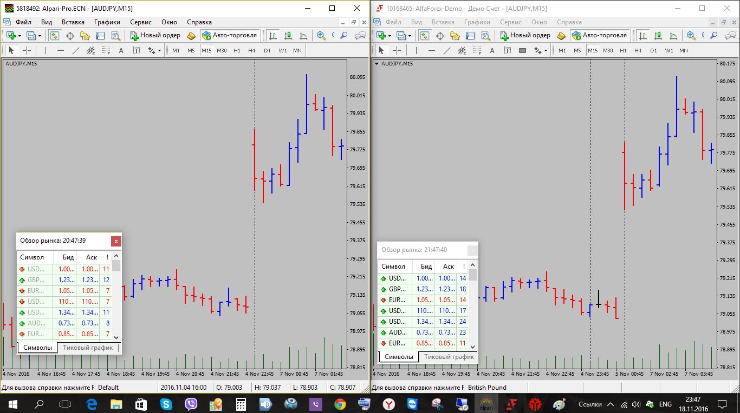Select GBP row in Alpari market watch
Image resolution: width=740 pixels, height=413 pixels.
pyautogui.click(x=64, y=280)
